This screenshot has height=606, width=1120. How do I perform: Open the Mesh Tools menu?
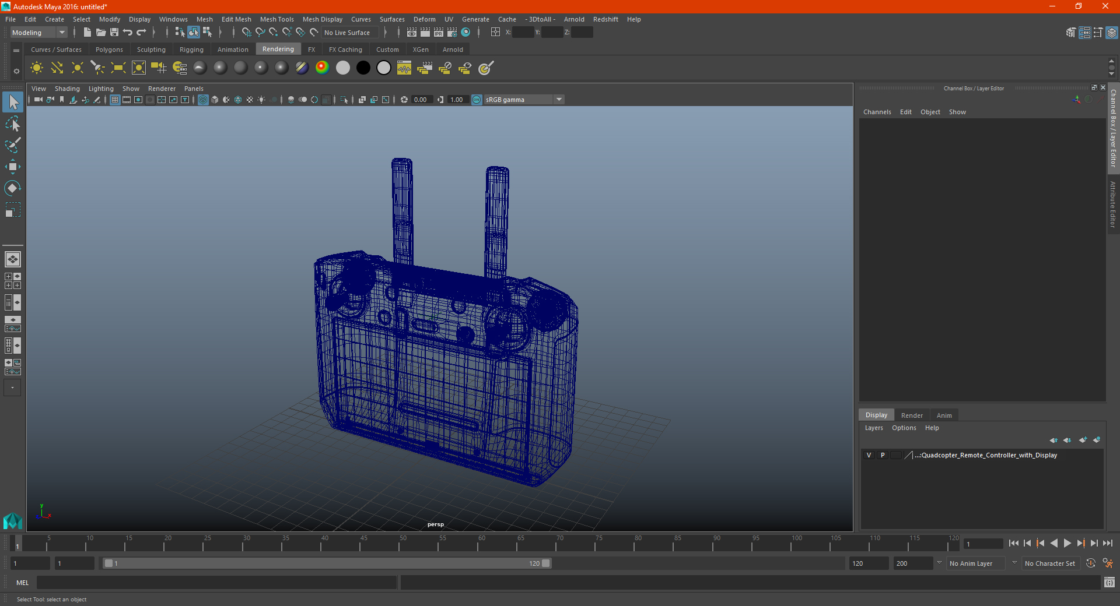[x=277, y=19]
